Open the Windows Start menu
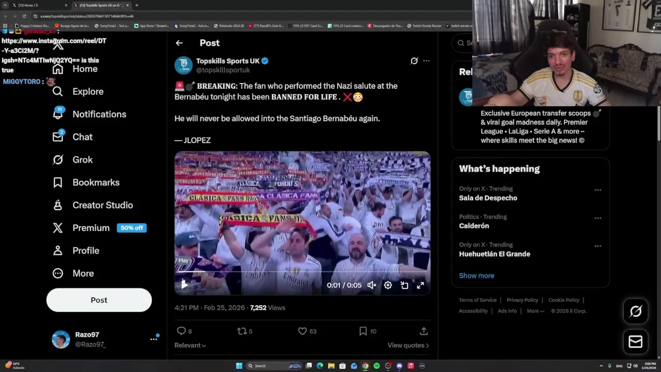This screenshot has width=661, height=372. pos(239,366)
